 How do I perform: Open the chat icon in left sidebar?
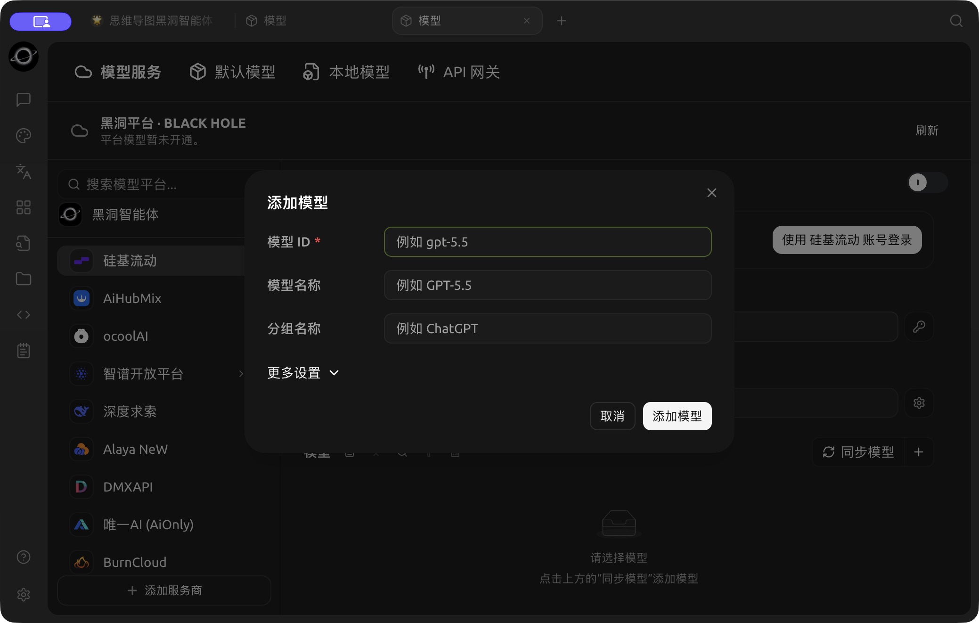24,99
